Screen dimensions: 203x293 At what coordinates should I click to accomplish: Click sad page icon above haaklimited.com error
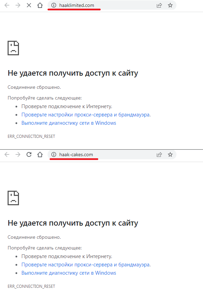(13, 48)
